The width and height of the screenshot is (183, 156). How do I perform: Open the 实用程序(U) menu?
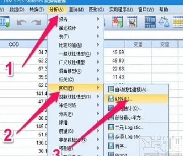point(121,10)
